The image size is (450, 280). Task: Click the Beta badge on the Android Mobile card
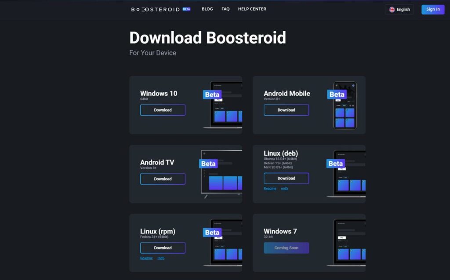337,94
